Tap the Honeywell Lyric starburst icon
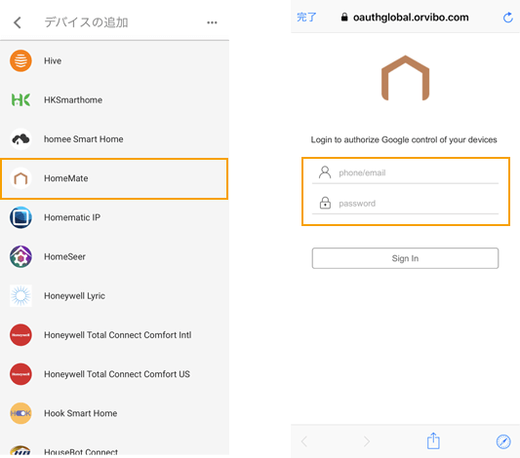 20,295
